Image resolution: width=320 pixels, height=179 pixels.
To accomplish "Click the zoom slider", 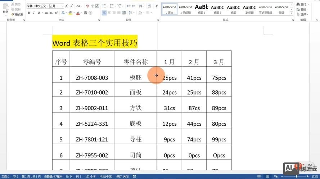I will pos(295,176).
